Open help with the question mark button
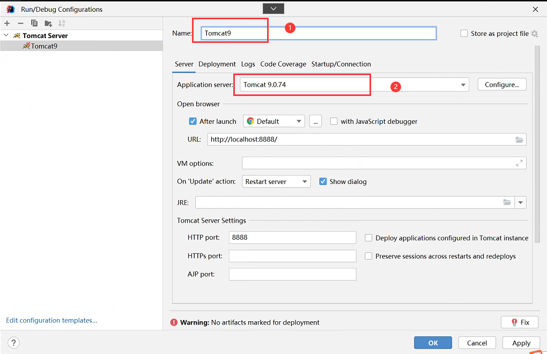 pos(13,343)
